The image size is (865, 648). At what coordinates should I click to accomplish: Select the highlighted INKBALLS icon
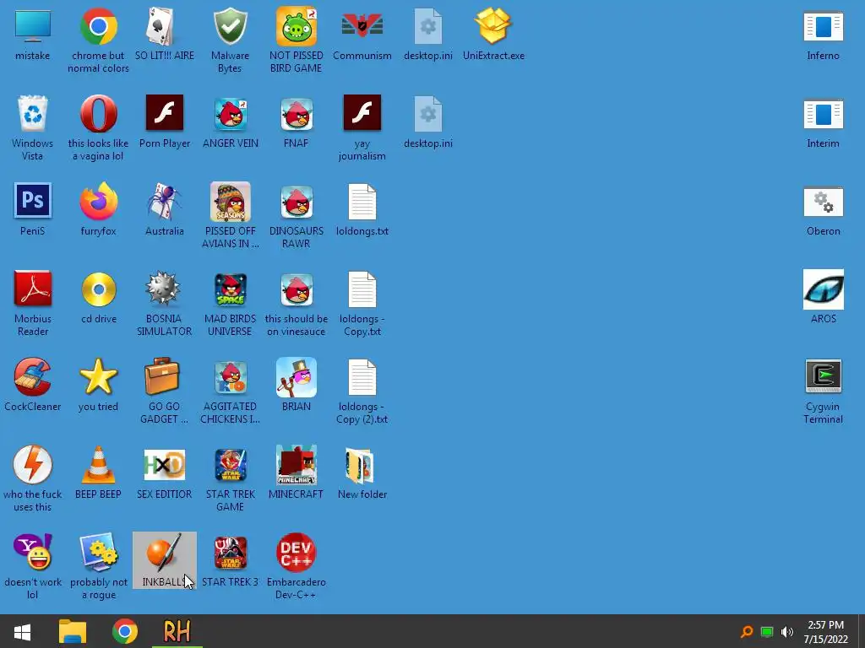(x=165, y=560)
